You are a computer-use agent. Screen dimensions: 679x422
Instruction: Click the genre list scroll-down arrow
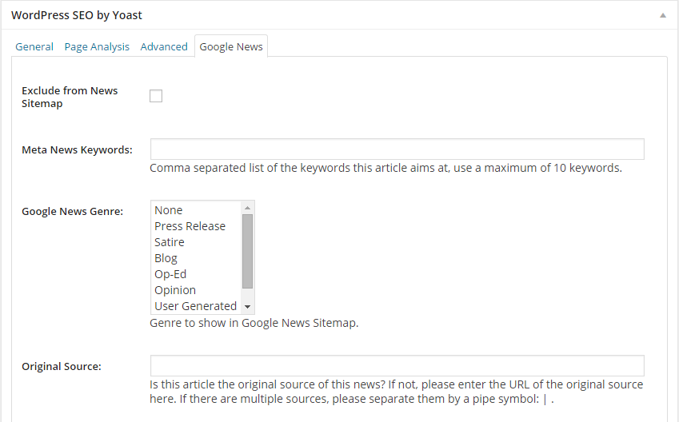coord(247,307)
